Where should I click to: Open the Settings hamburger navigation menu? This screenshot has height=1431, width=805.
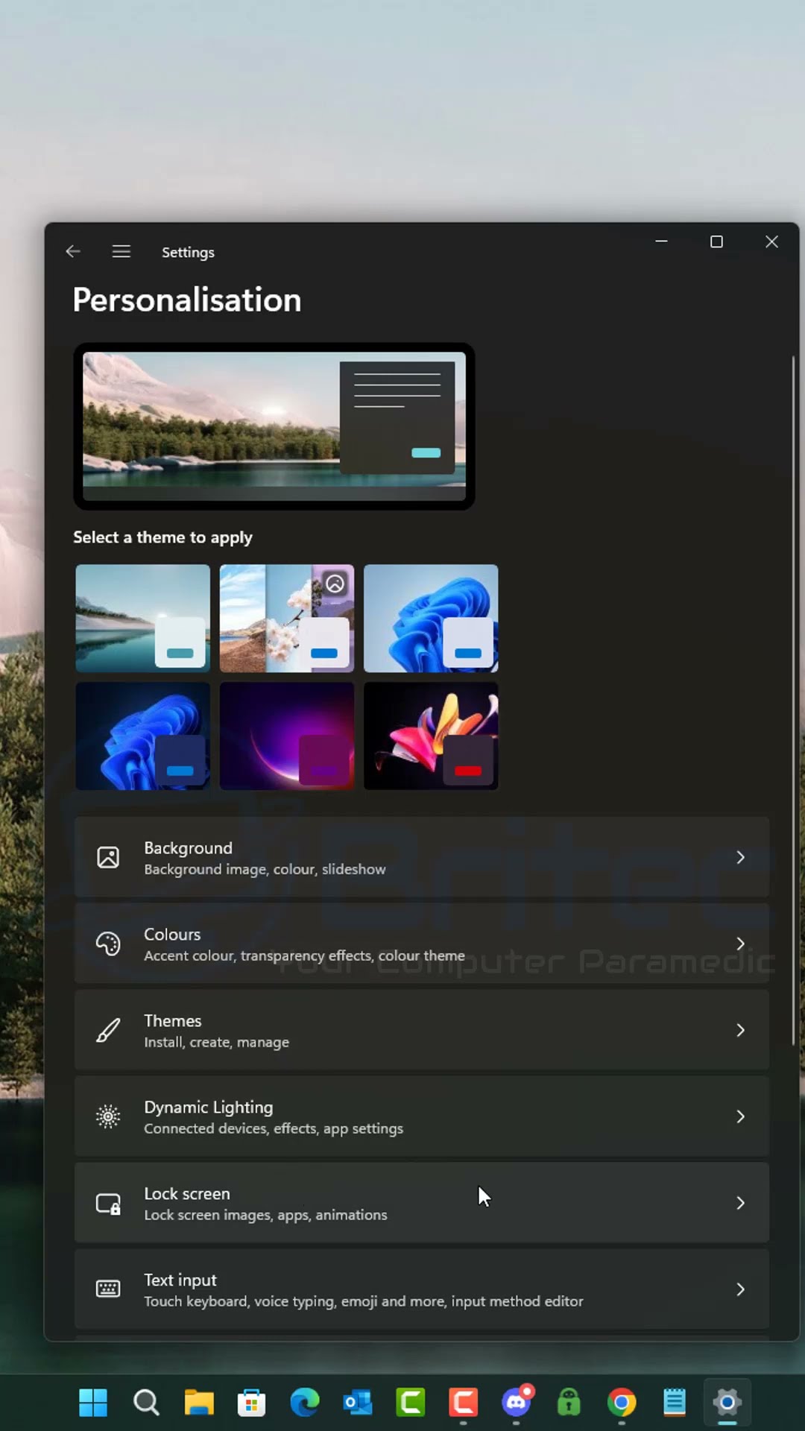click(x=121, y=252)
